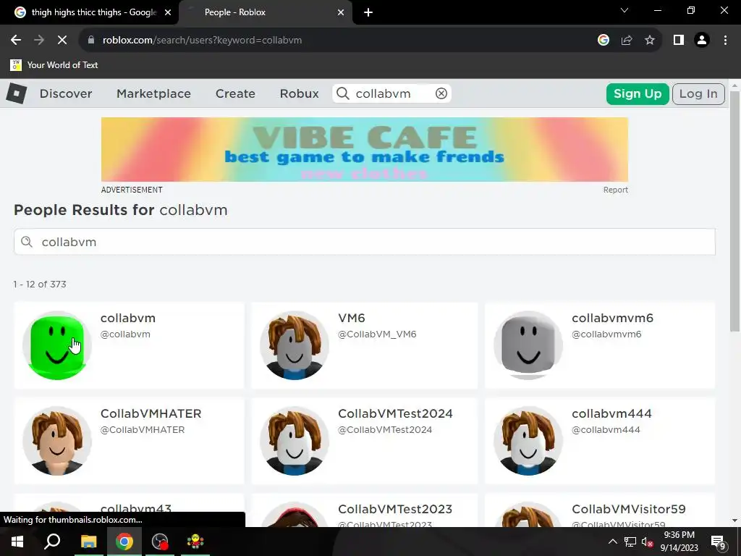Click the scrollbar down arrow
Screen dimensions: 741x556
click(x=734, y=521)
